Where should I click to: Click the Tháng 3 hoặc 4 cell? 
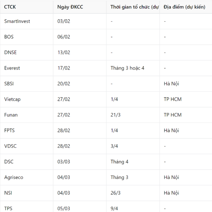tap(133, 68)
